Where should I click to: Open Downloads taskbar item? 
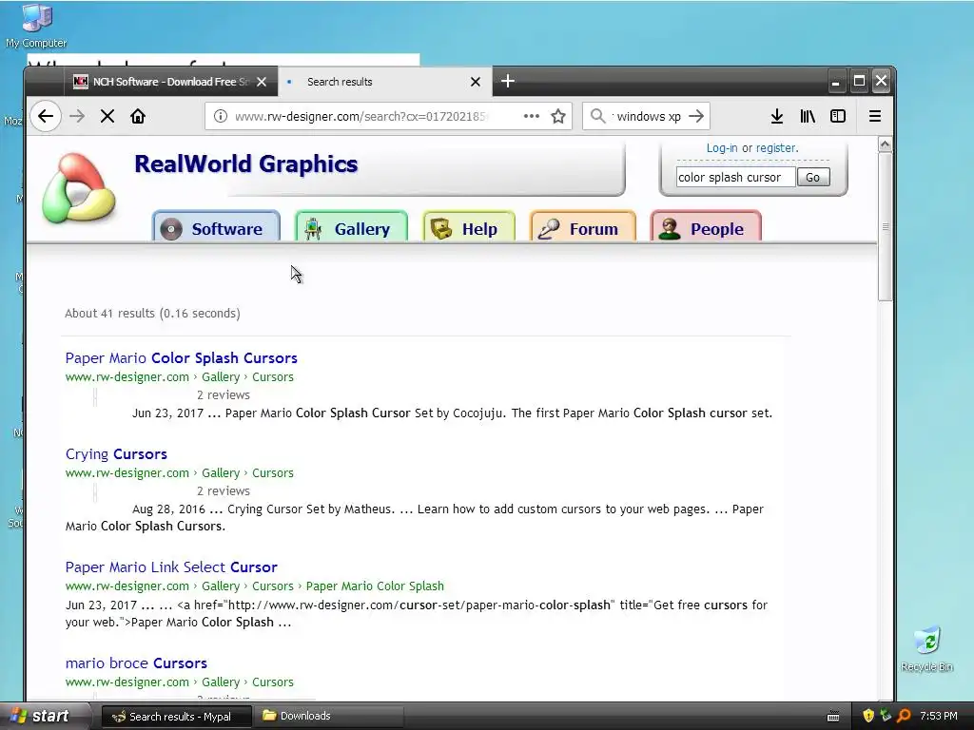coord(329,717)
